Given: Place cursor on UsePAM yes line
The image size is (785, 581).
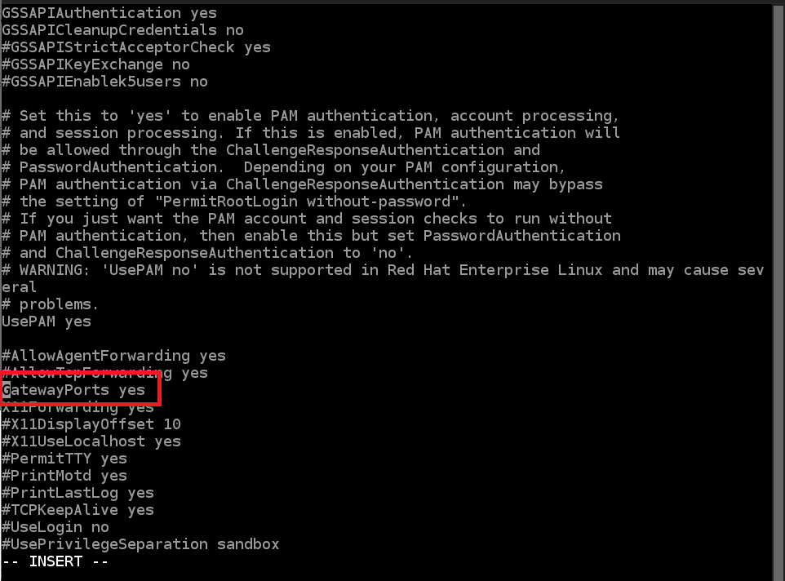Looking at the screenshot, I should [x=47, y=322].
